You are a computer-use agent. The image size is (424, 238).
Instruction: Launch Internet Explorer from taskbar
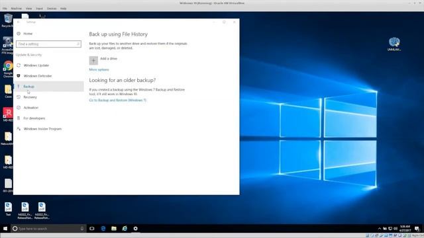[125, 229]
